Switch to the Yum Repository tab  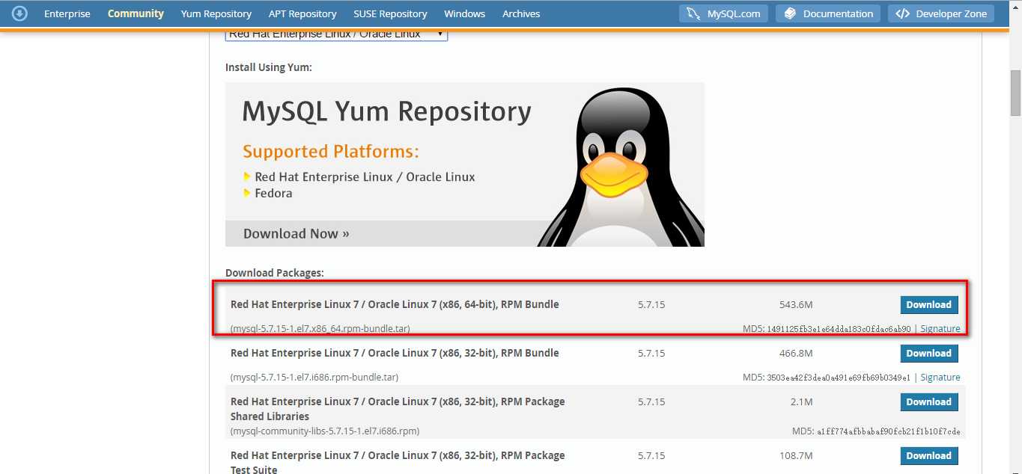click(x=216, y=13)
